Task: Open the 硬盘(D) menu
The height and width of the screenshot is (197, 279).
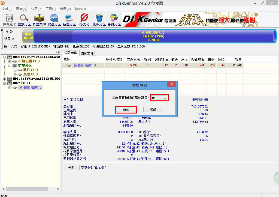Action: pyautogui.click(x=22, y=9)
